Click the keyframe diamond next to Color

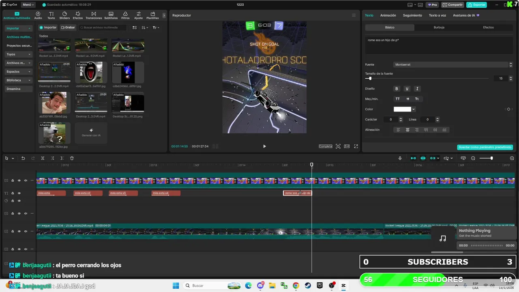[508, 109]
